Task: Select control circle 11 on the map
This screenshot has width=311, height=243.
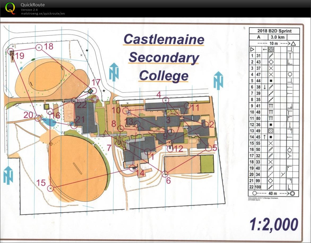Action: [187, 106]
